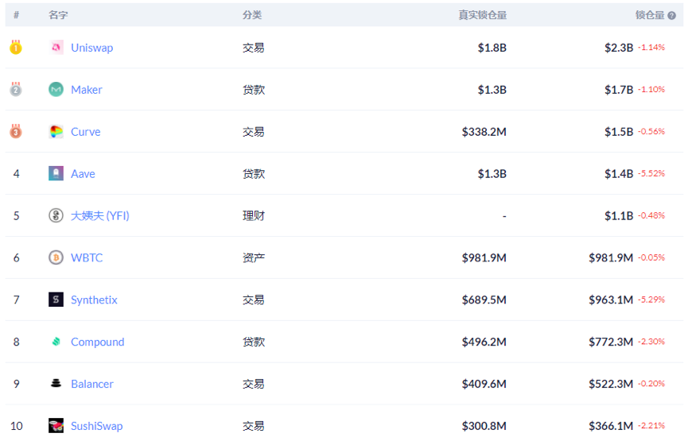The height and width of the screenshot is (441, 688).
Task: Sort by the 分类 column header
Action: [x=252, y=15]
